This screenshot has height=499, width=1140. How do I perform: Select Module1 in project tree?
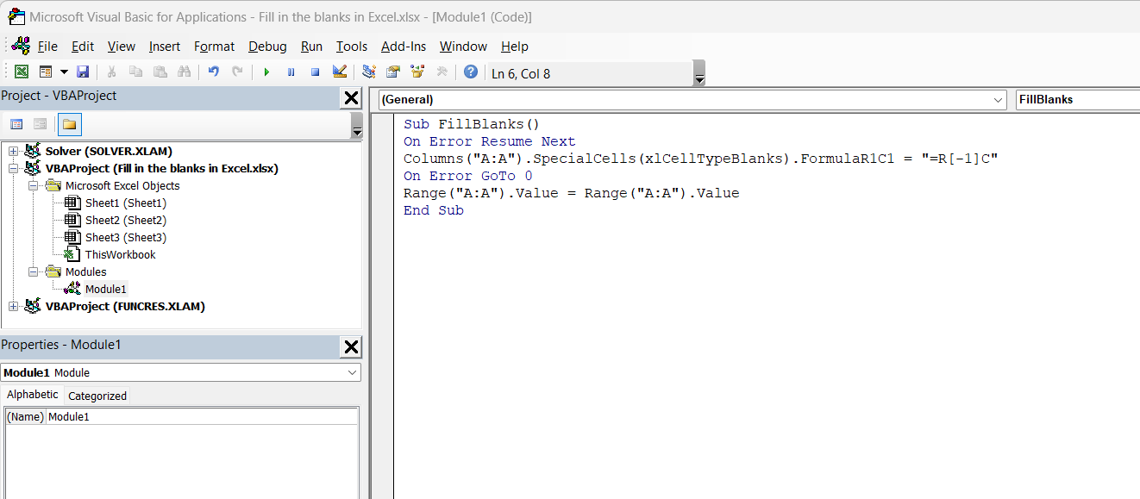(105, 290)
